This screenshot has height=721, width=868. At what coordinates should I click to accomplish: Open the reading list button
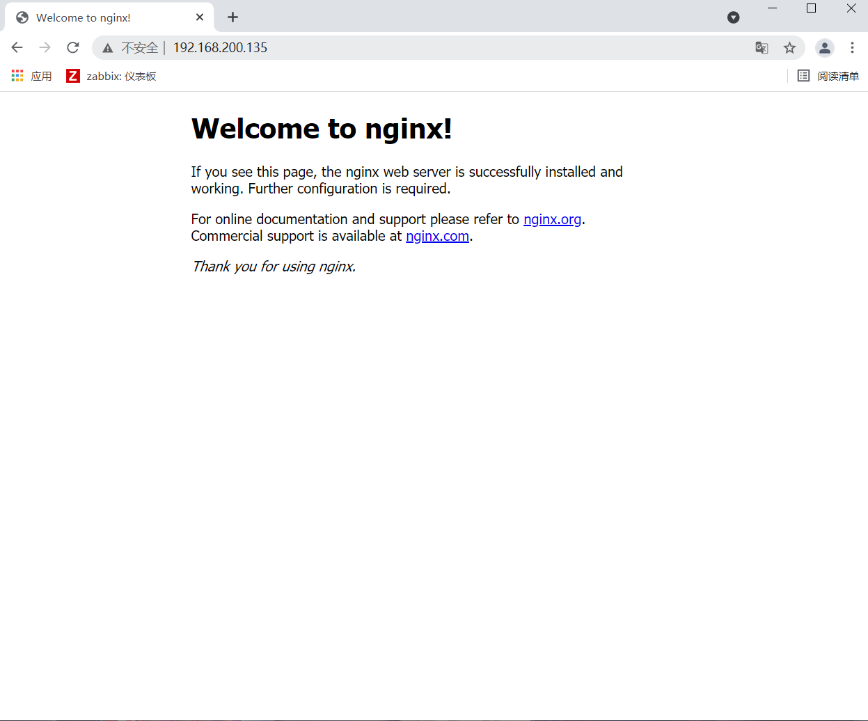click(828, 76)
